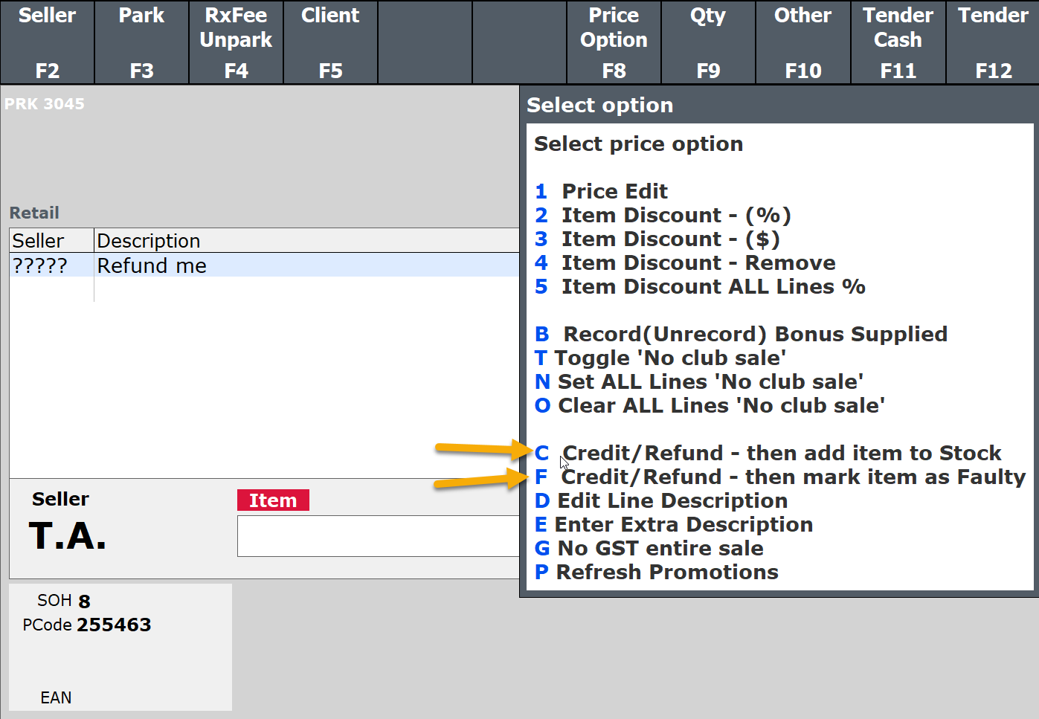Viewport: 1039px width, 719px height.
Task: Choose Credit/Refund then add item to Stock
Action: [781, 454]
